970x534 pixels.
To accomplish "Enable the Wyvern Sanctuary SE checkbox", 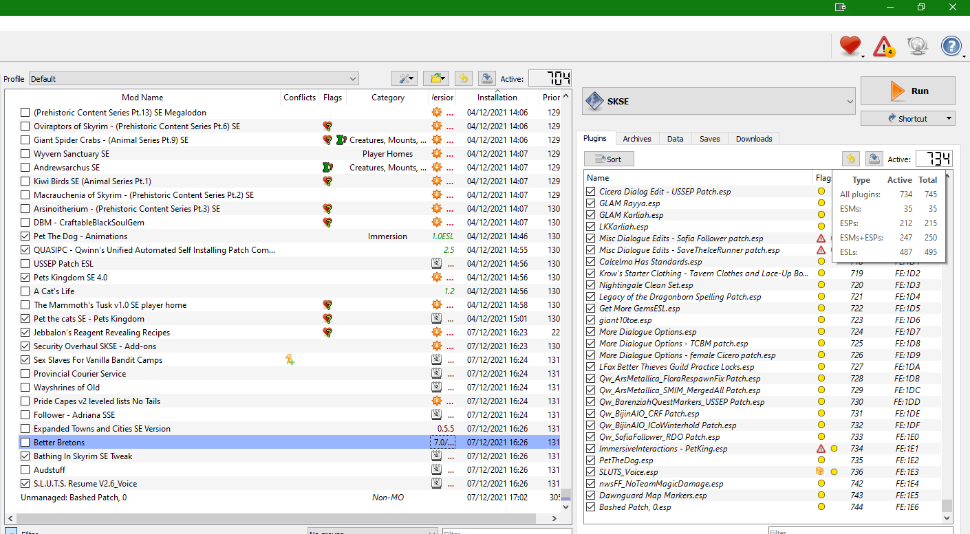I will coord(25,154).
